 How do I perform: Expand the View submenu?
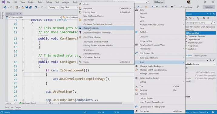160,21
